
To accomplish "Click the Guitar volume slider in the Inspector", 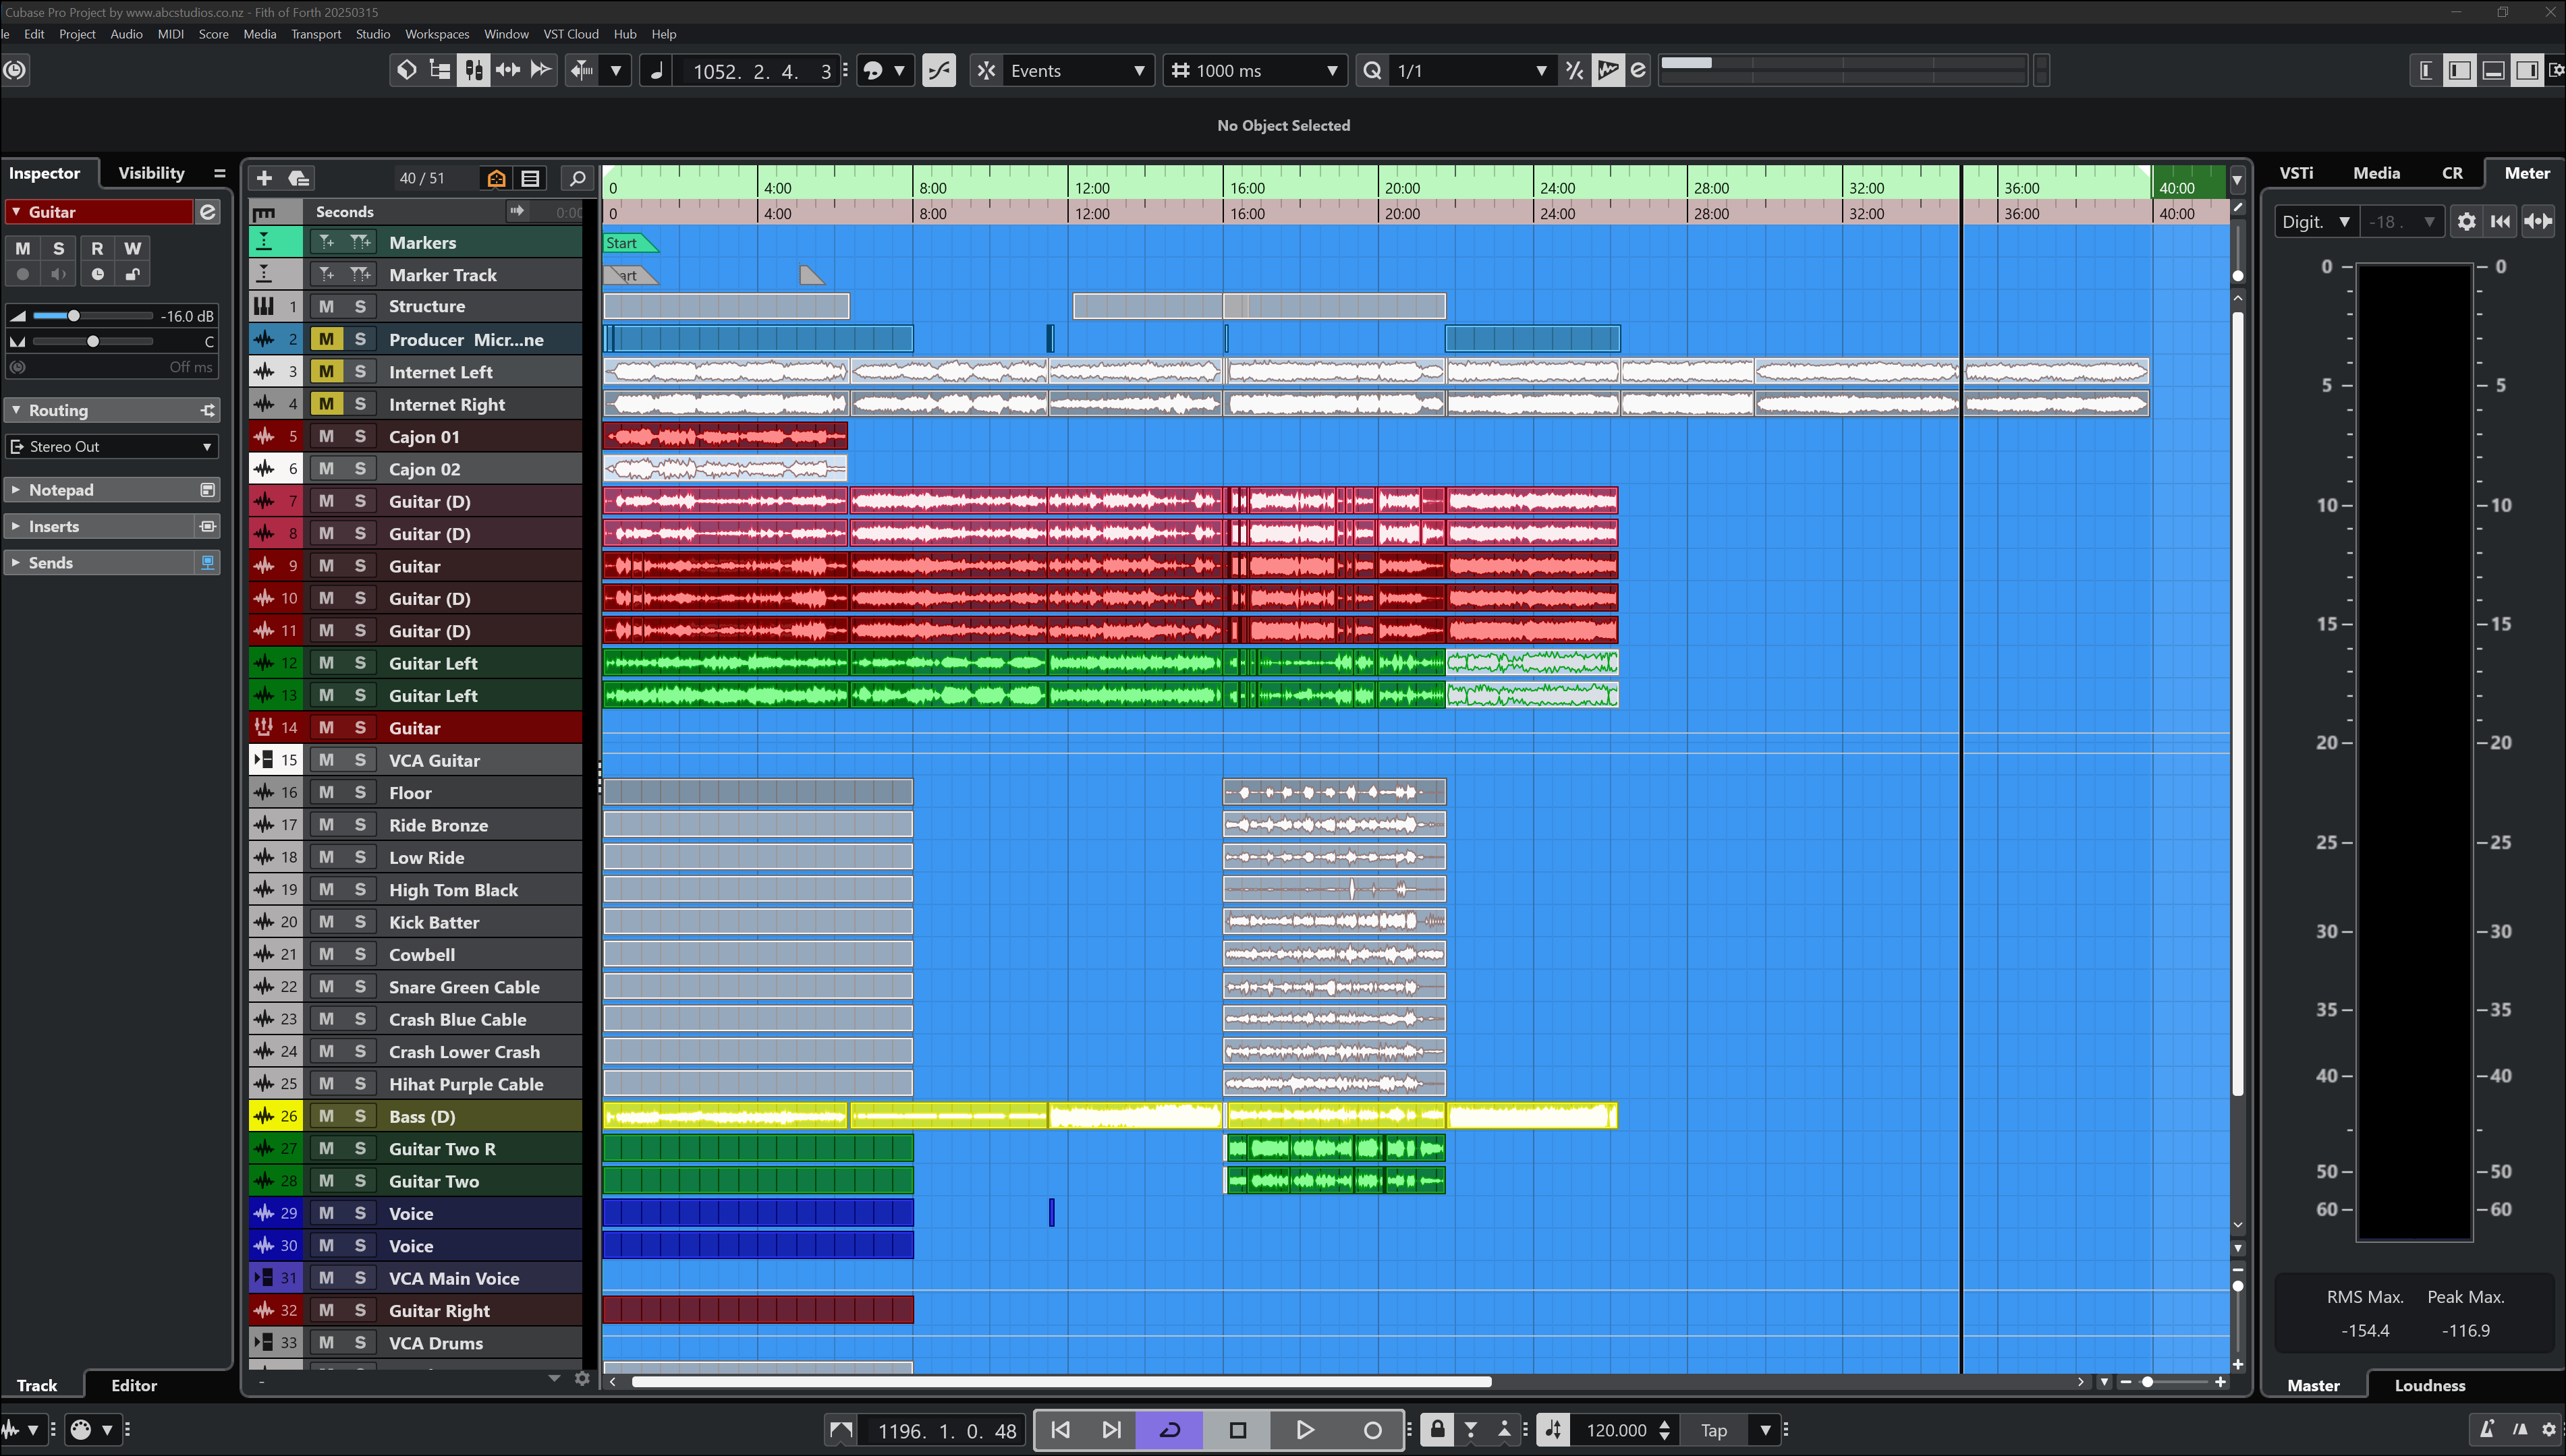I will coord(75,315).
